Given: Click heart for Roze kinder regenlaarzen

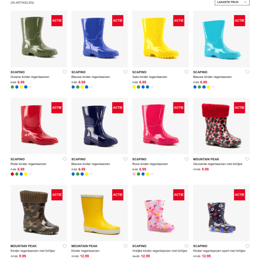Looking at the screenshot, I should coord(186,159).
